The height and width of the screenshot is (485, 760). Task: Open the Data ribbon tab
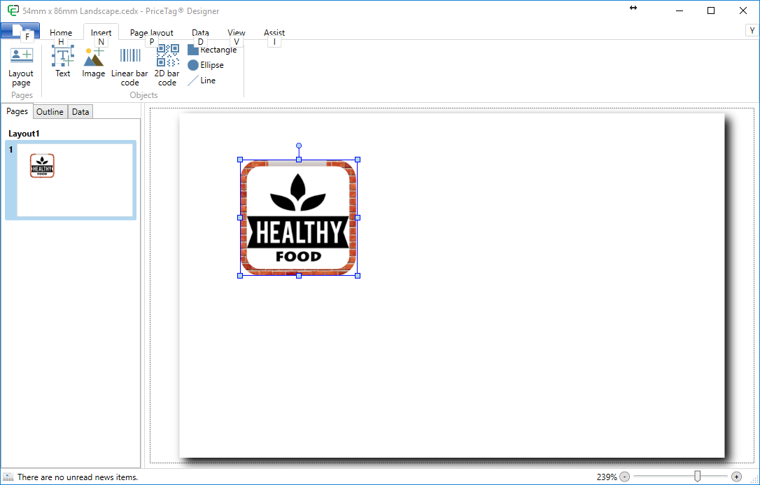[x=200, y=32]
